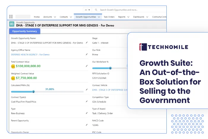208x139 pixels.
Task: Edit Agency/Office Name pencil icon
Action: coord(87,54)
